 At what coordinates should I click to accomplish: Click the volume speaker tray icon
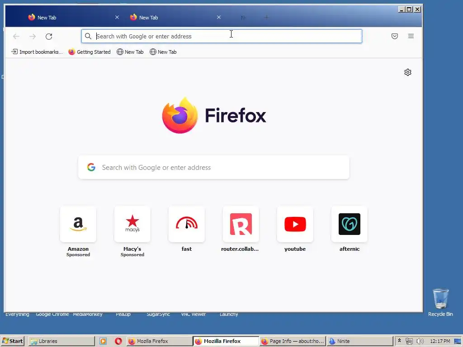(420, 341)
